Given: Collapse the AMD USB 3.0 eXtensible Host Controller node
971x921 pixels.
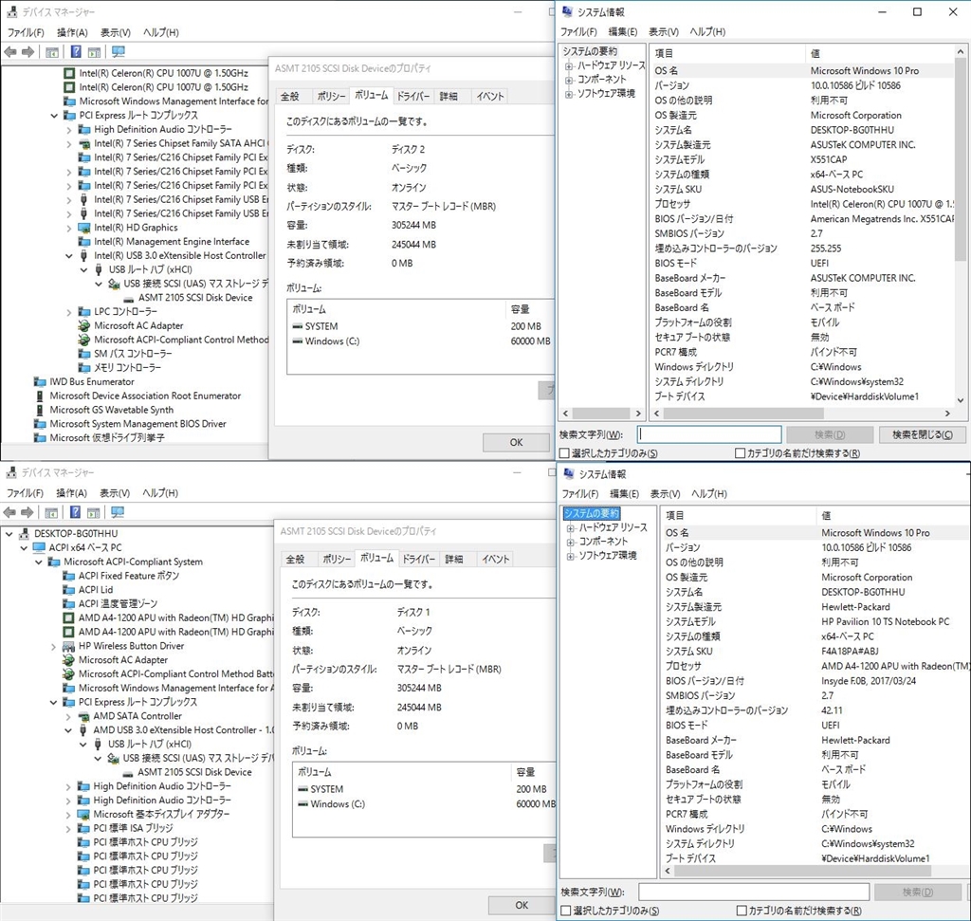Looking at the screenshot, I should pyautogui.click(x=69, y=730).
